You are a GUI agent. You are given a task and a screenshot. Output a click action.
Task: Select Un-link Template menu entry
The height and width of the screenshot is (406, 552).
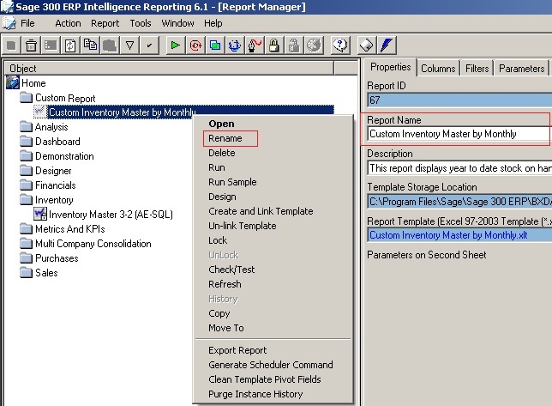tap(243, 226)
